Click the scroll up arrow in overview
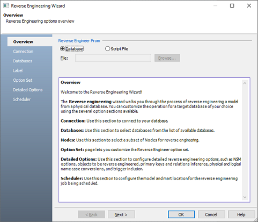Screen dimensions: 258x222 pyautogui.click(x=245, y=83)
